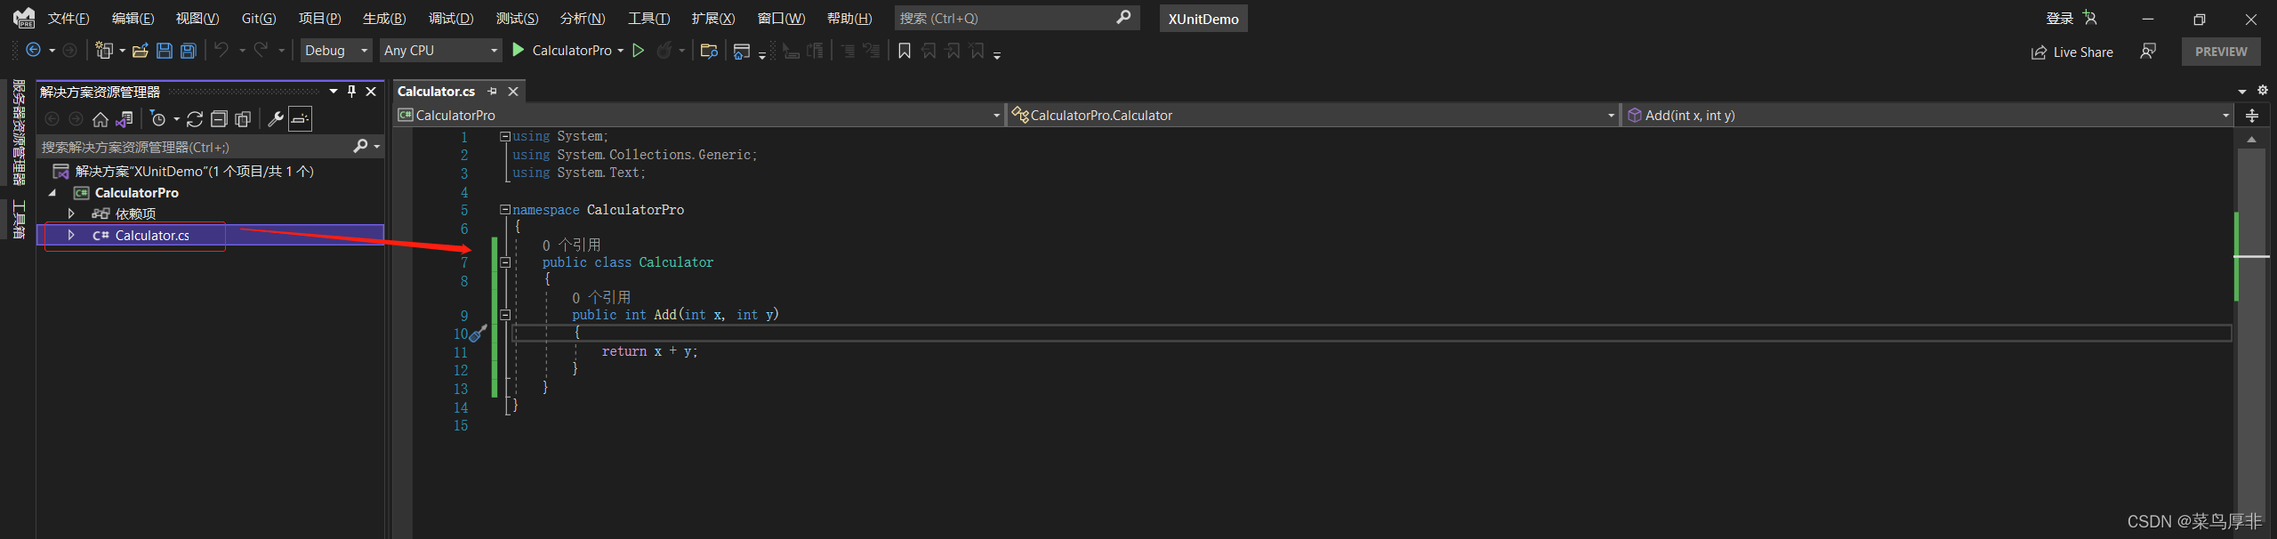Toggle bookmark icon in the toolbar
Viewport: 2277px width, 539px height.
(905, 51)
